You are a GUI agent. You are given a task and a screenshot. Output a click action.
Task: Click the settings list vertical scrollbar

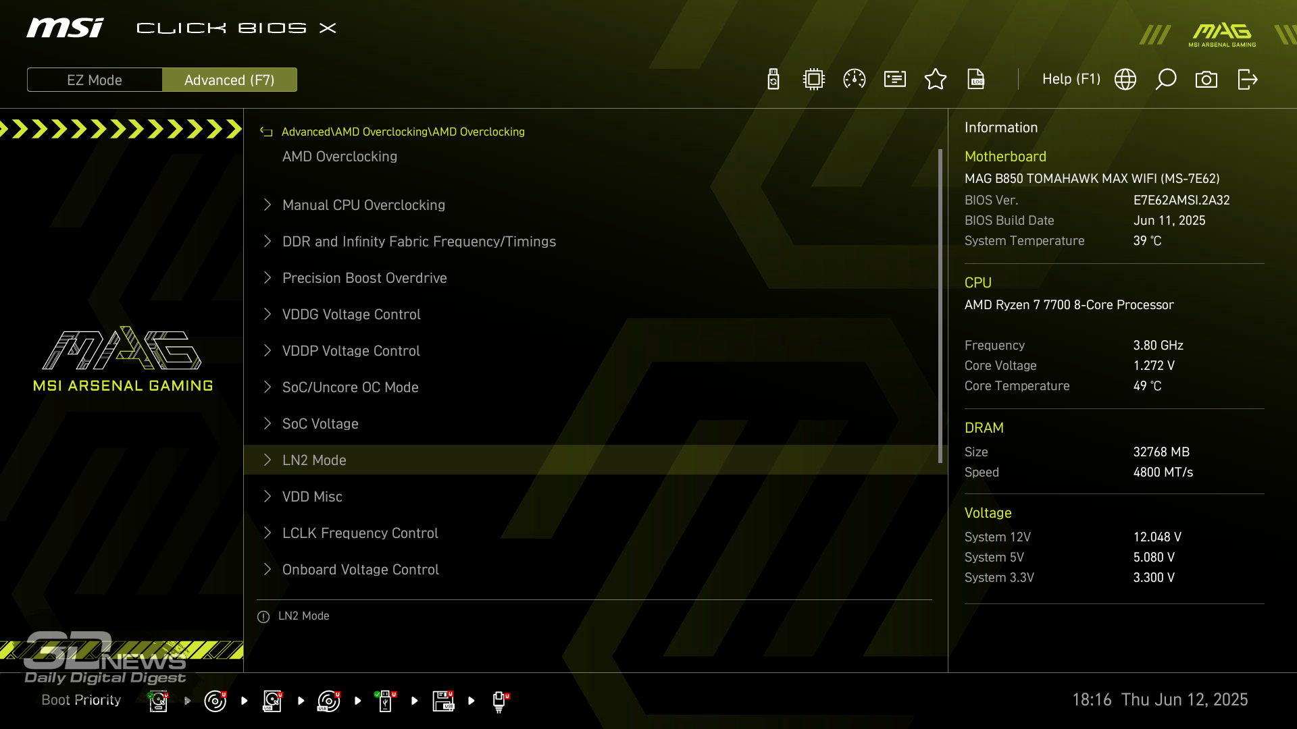940,306
